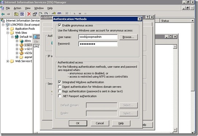This screenshot has width=198, height=136.
Task: Click the Back arrow in the IIS toolbar
Action: (3, 14)
